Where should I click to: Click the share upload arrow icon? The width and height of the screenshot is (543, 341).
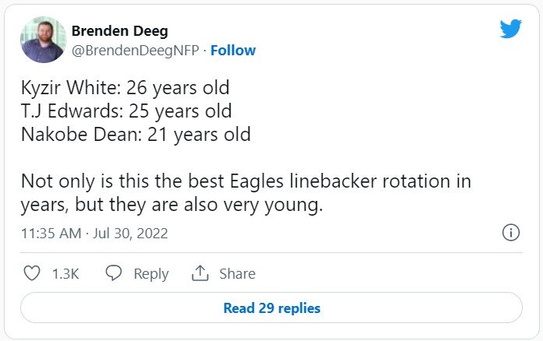click(200, 273)
